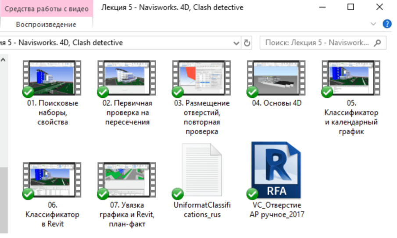Open the Воспроизведение ribbon tab
Screen dimensions: 397x238
(x=46, y=25)
